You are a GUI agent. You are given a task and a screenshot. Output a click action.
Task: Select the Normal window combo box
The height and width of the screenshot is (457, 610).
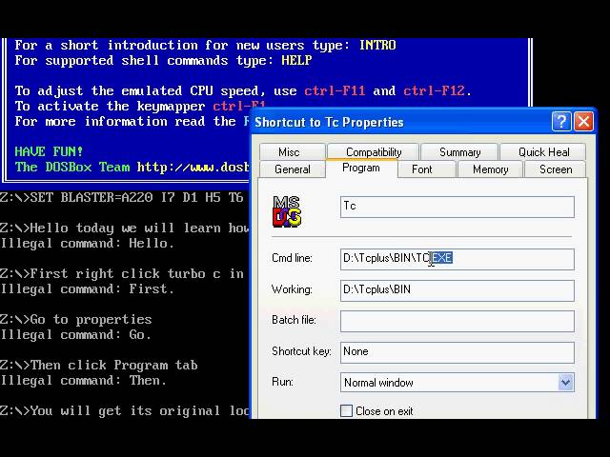[x=457, y=383]
